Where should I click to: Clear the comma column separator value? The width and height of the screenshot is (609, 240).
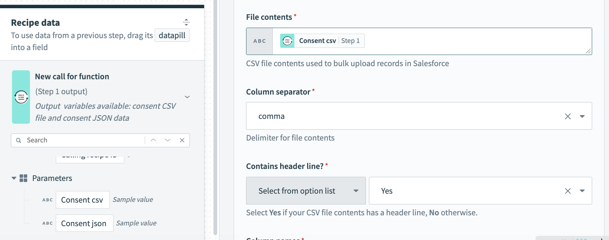click(x=568, y=116)
